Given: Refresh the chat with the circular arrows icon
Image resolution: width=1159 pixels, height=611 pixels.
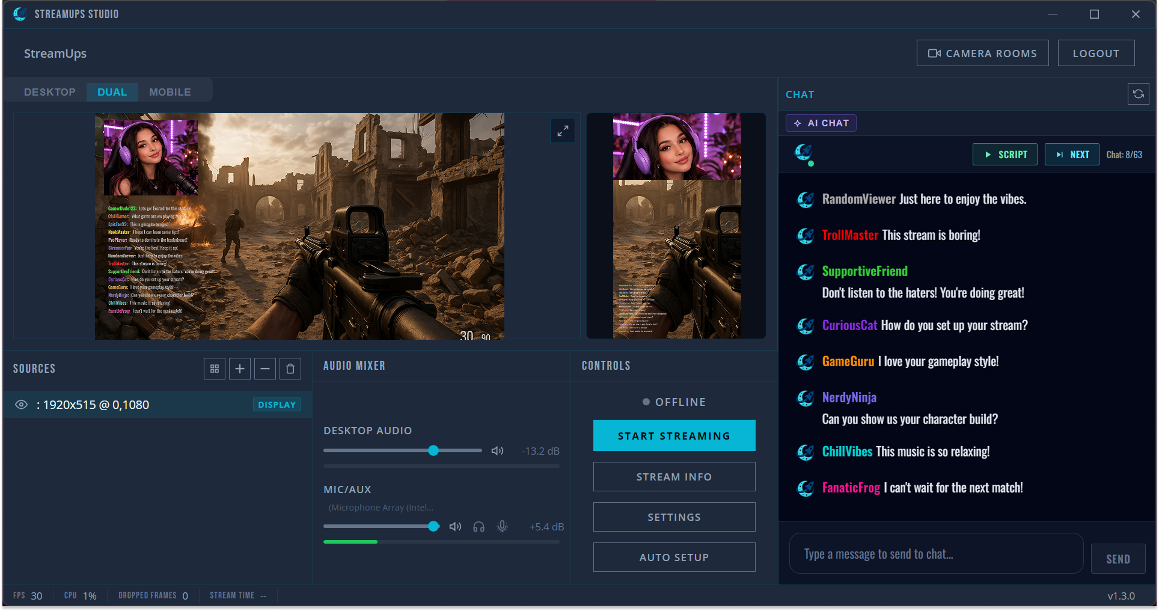Looking at the screenshot, I should pos(1138,94).
